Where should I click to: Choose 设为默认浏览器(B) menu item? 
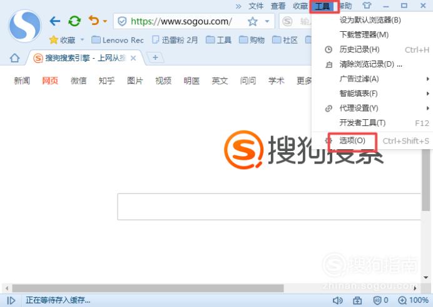coord(370,20)
